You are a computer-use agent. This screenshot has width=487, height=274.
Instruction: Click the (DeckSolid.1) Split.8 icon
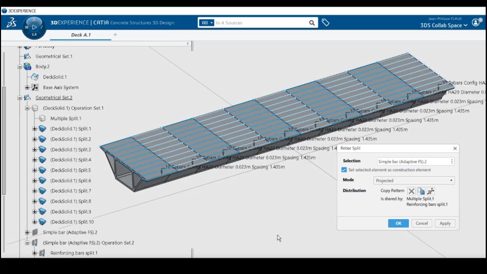coord(42,201)
